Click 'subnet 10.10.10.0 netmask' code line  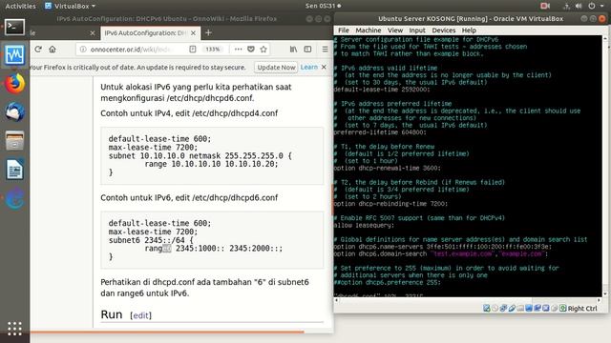click(x=200, y=155)
